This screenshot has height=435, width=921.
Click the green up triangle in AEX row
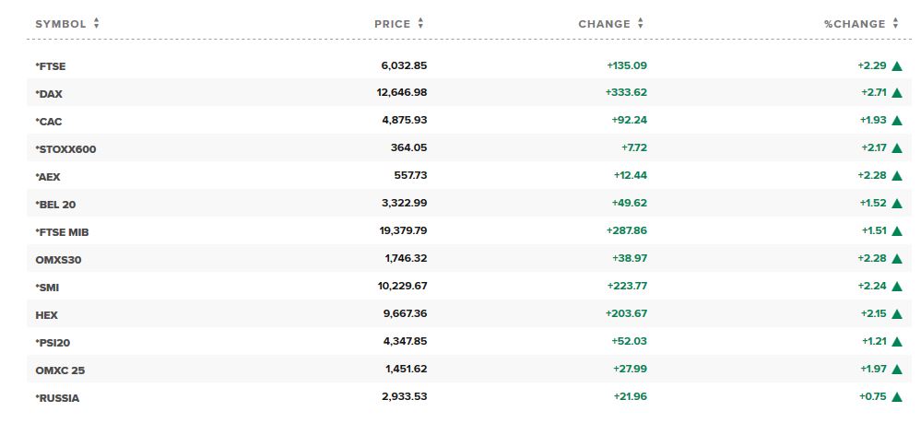click(x=896, y=175)
